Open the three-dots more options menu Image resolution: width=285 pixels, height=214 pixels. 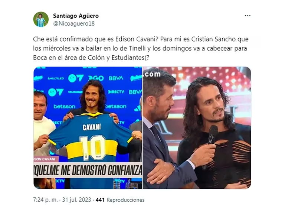tap(248, 16)
